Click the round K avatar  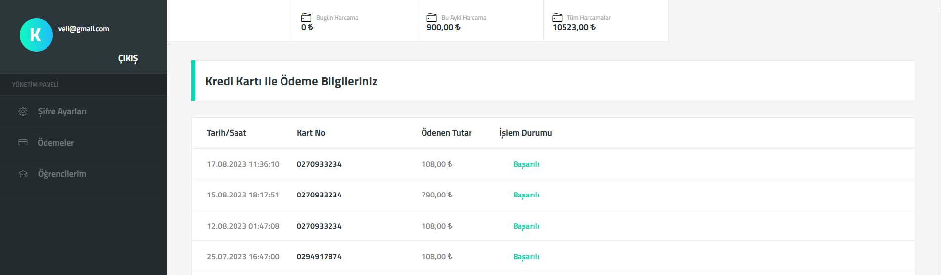click(x=36, y=35)
